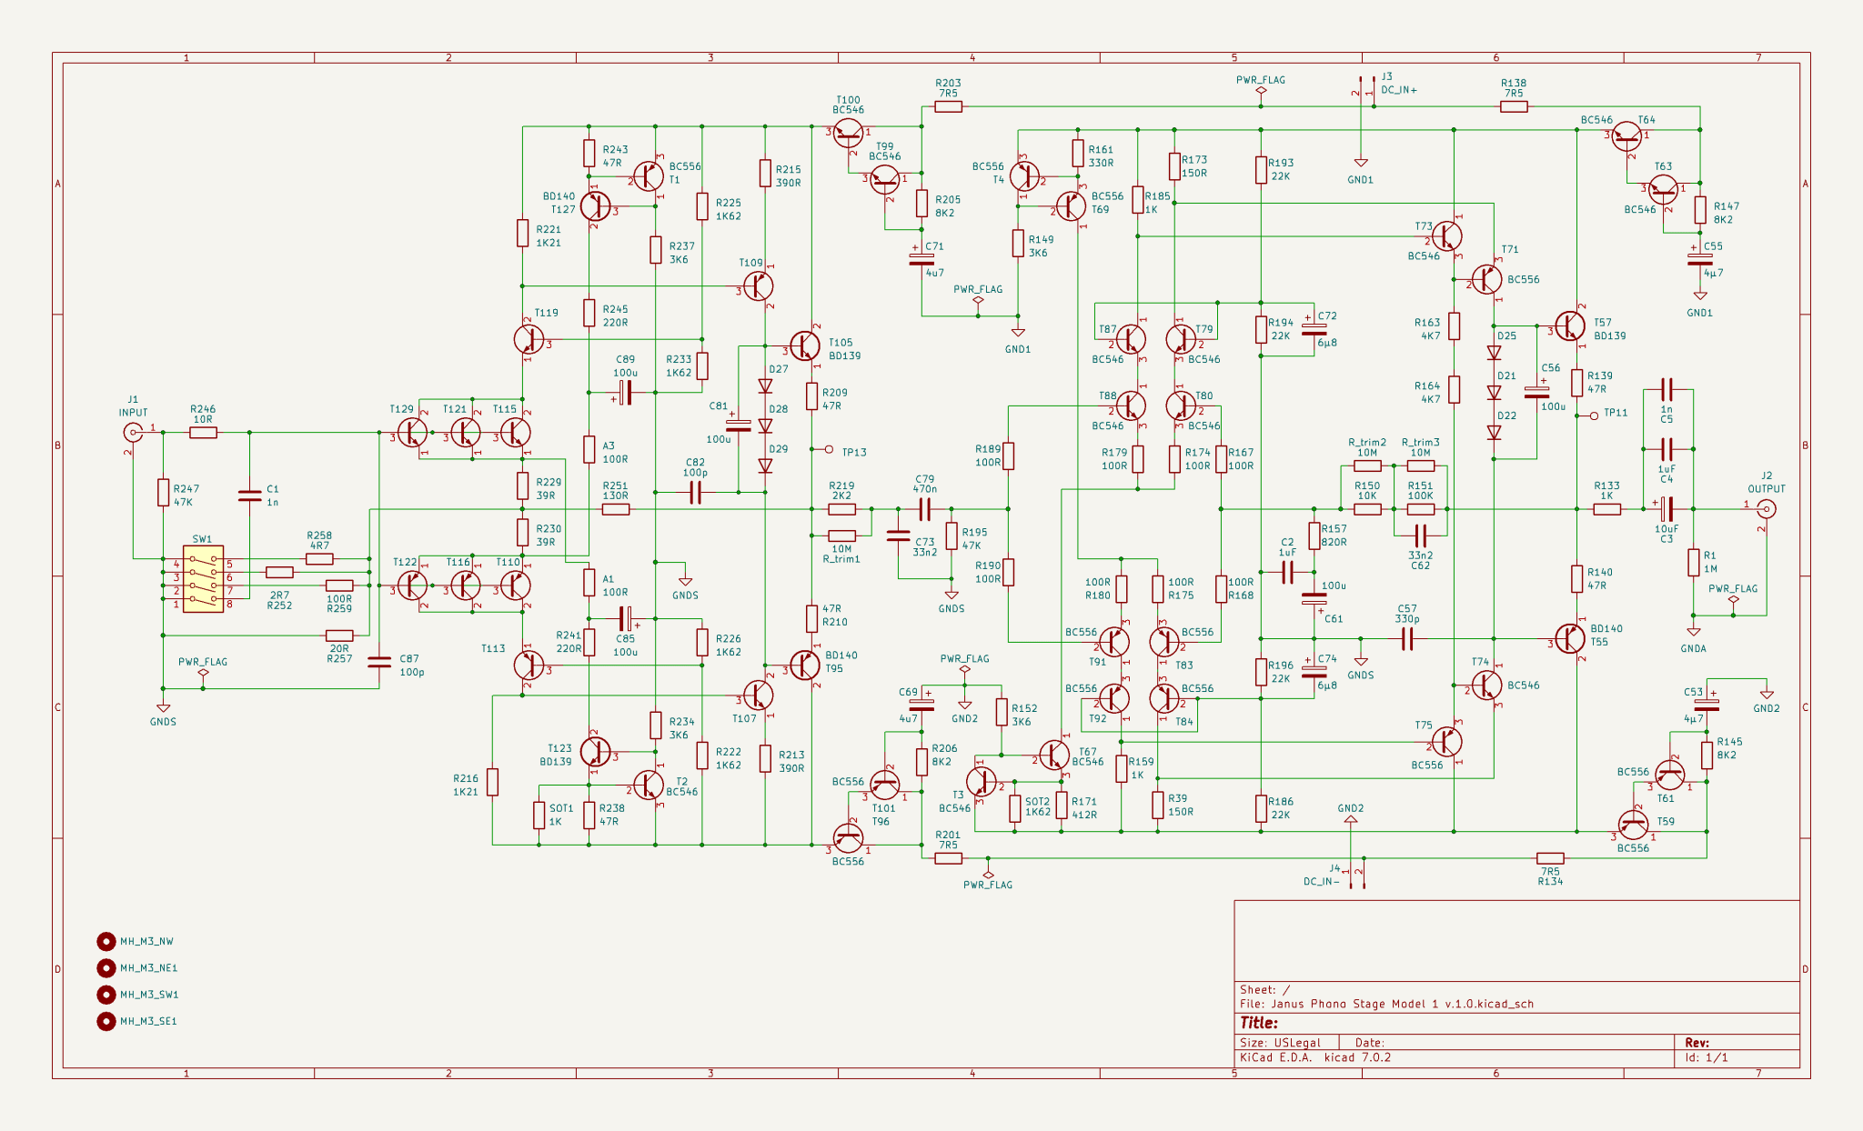Click transistor T107 symbol
The width and height of the screenshot is (1863, 1131).
pos(759,696)
